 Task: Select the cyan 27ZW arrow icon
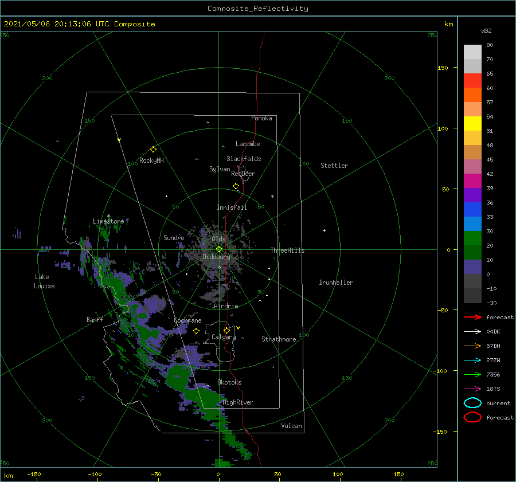(x=472, y=360)
